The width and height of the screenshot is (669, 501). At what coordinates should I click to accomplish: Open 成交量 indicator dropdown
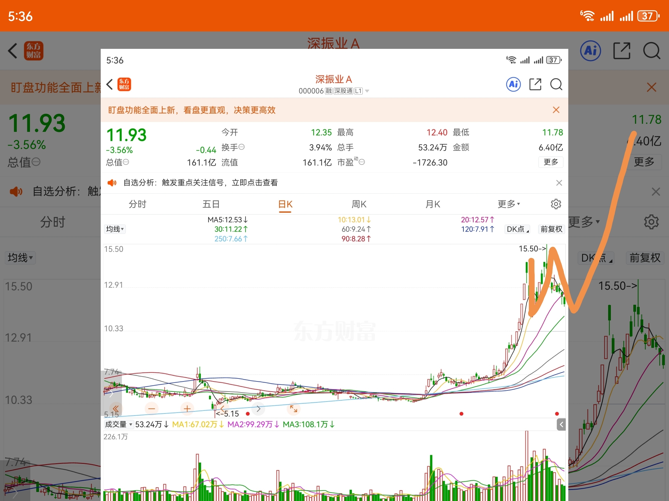[x=118, y=425]
